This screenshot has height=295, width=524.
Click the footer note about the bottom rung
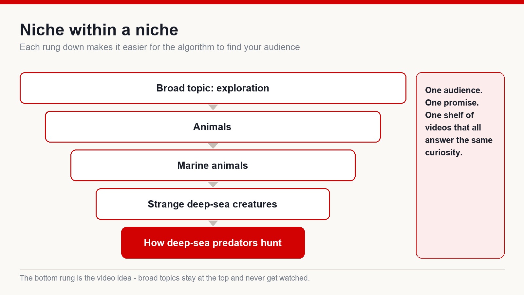(164, 278)
